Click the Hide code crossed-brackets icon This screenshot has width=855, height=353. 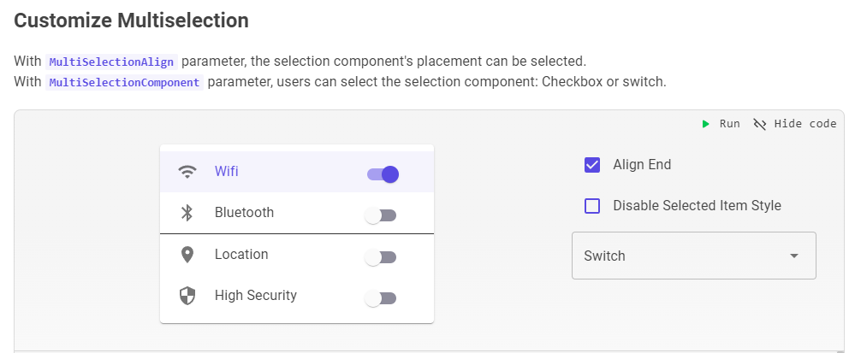(x=759, y=124)
